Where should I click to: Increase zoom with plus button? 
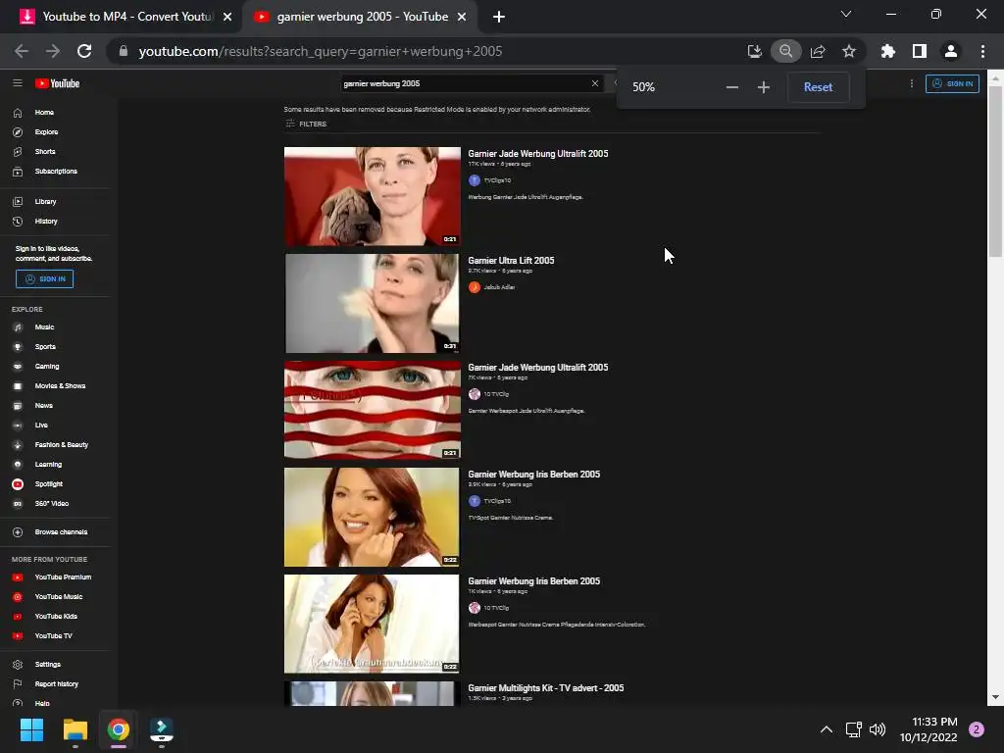coord(763,87)
